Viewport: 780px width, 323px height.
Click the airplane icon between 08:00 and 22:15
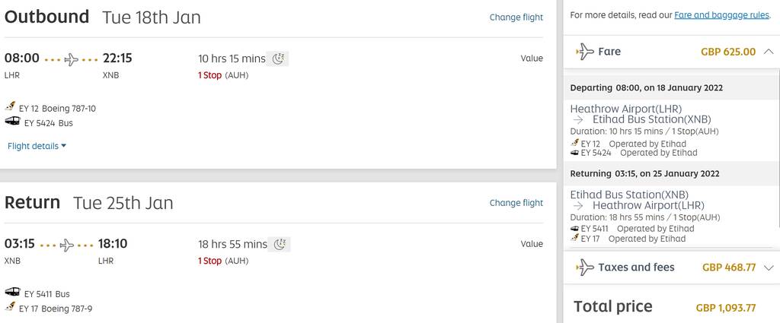pyautogui.click(x=71, y=59)
